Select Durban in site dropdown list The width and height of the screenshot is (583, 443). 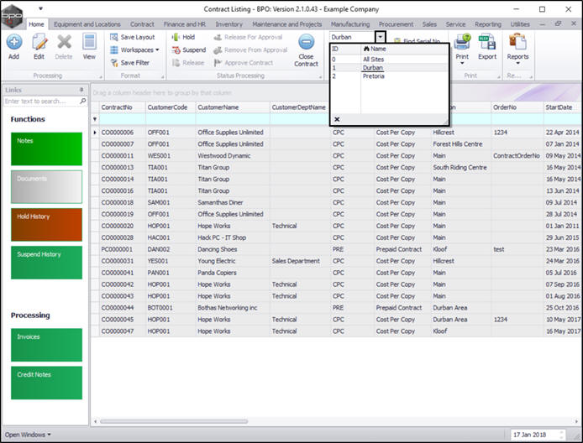[372, 68]
